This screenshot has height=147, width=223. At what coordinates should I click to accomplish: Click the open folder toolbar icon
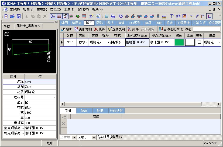click(x=12, y=16)
